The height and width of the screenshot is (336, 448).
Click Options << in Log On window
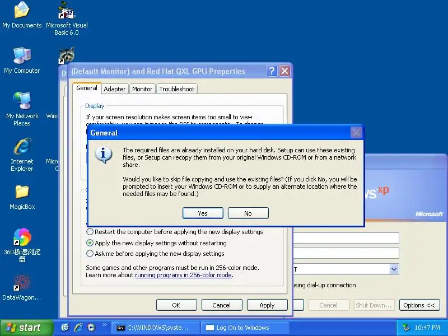coord(419,305)
